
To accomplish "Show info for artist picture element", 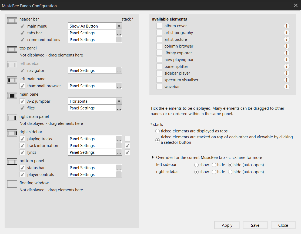I will click(287, 39).
